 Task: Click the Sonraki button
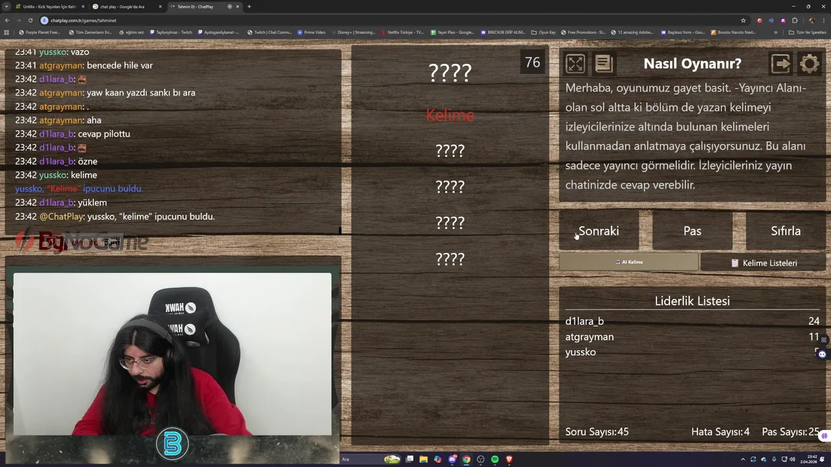[x=599, y=231]
